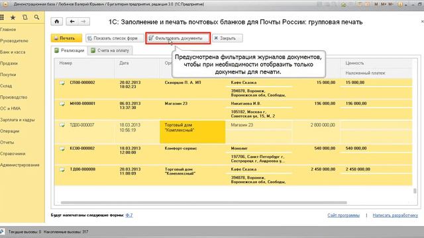Select the Магазин 23 organization cell in row МН00-000001
The width and height of the screenshot is (424, 238).
(x=176, y=104)
